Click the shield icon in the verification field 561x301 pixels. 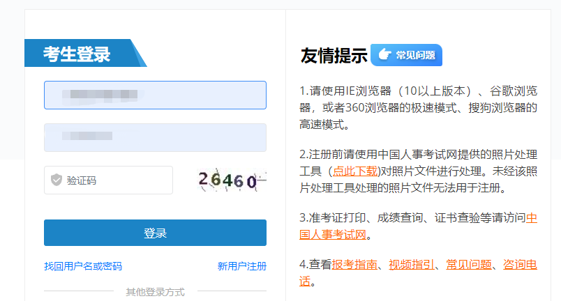[x=57, y=180]
